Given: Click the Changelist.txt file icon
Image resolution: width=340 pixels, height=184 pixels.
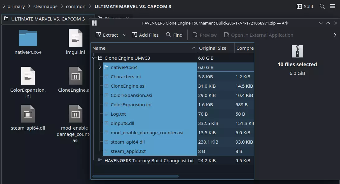Looking at the screenshot, I should (100, 161).
